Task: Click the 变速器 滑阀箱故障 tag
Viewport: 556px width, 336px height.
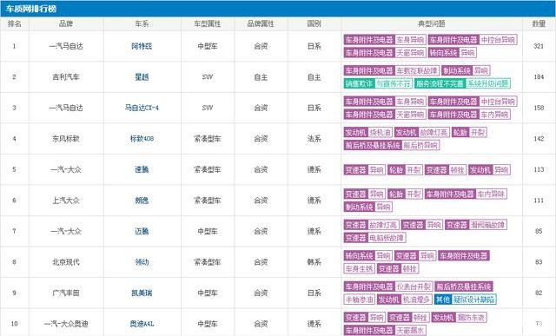Action: tap(476, 225)
